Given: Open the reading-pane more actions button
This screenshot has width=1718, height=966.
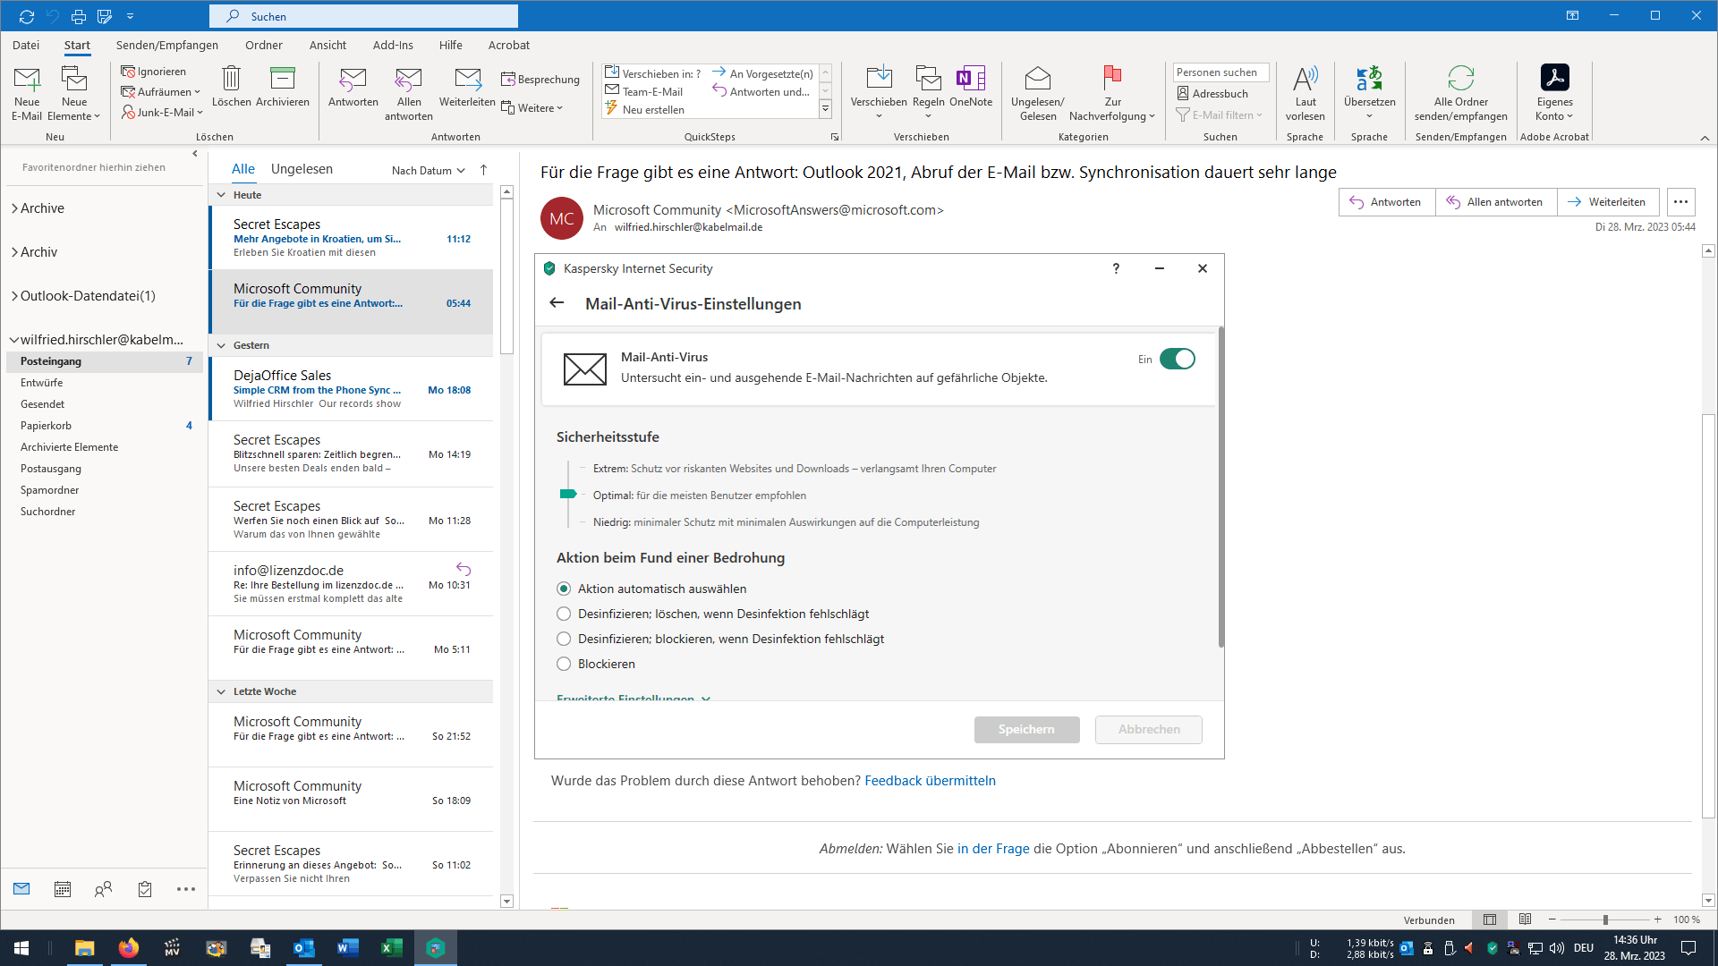Looking at the screenshot, I should coord(1680,202).
